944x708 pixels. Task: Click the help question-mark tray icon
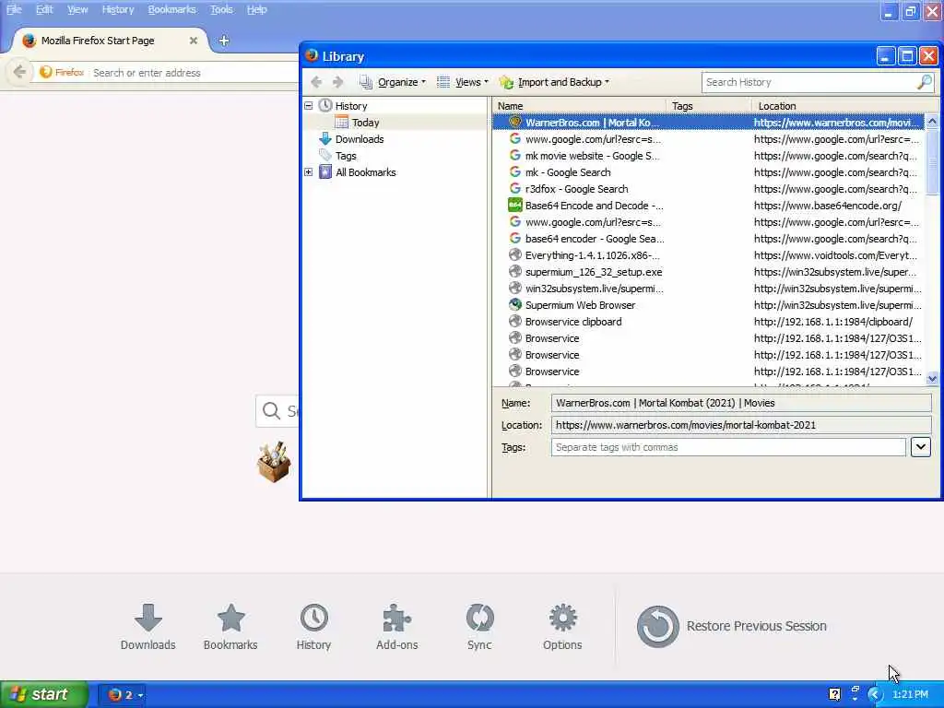tap(834, 695)
